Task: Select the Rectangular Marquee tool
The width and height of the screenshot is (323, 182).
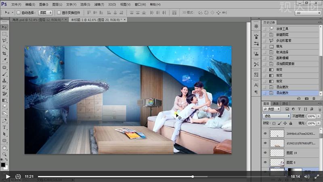Action: click(4, 34)
